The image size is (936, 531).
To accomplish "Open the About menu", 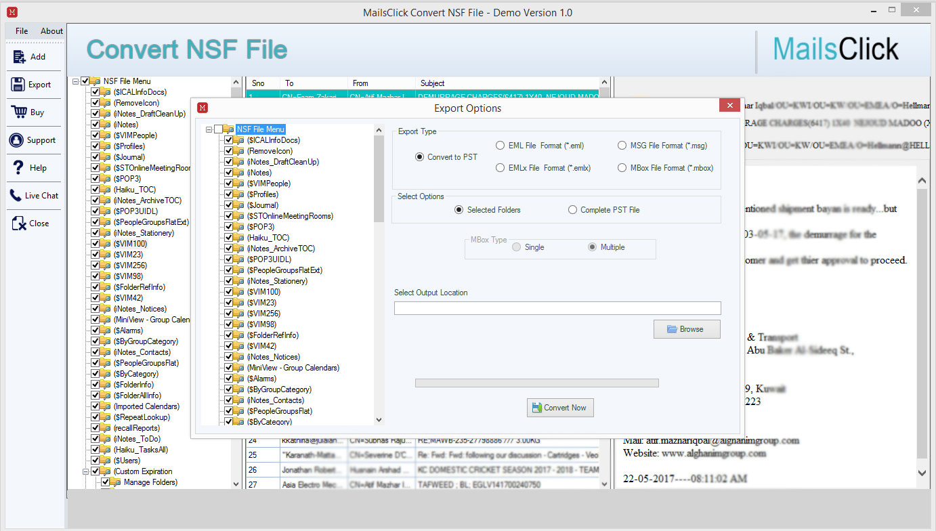I will (51, 31).
